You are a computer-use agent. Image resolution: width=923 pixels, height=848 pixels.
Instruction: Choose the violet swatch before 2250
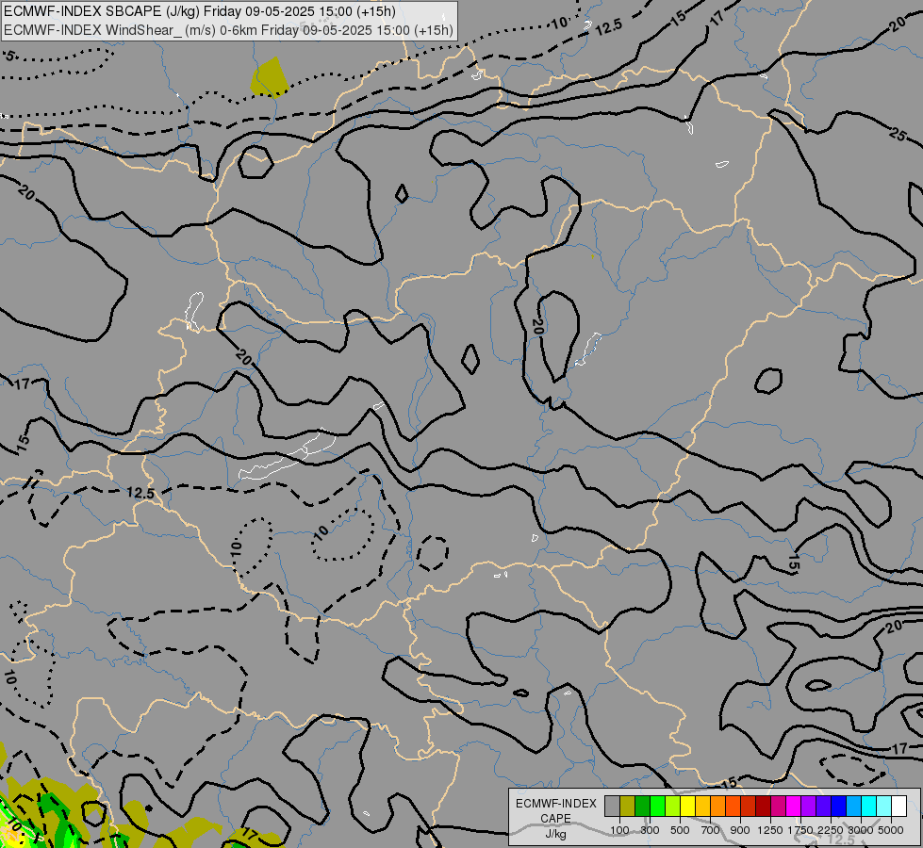823,806
